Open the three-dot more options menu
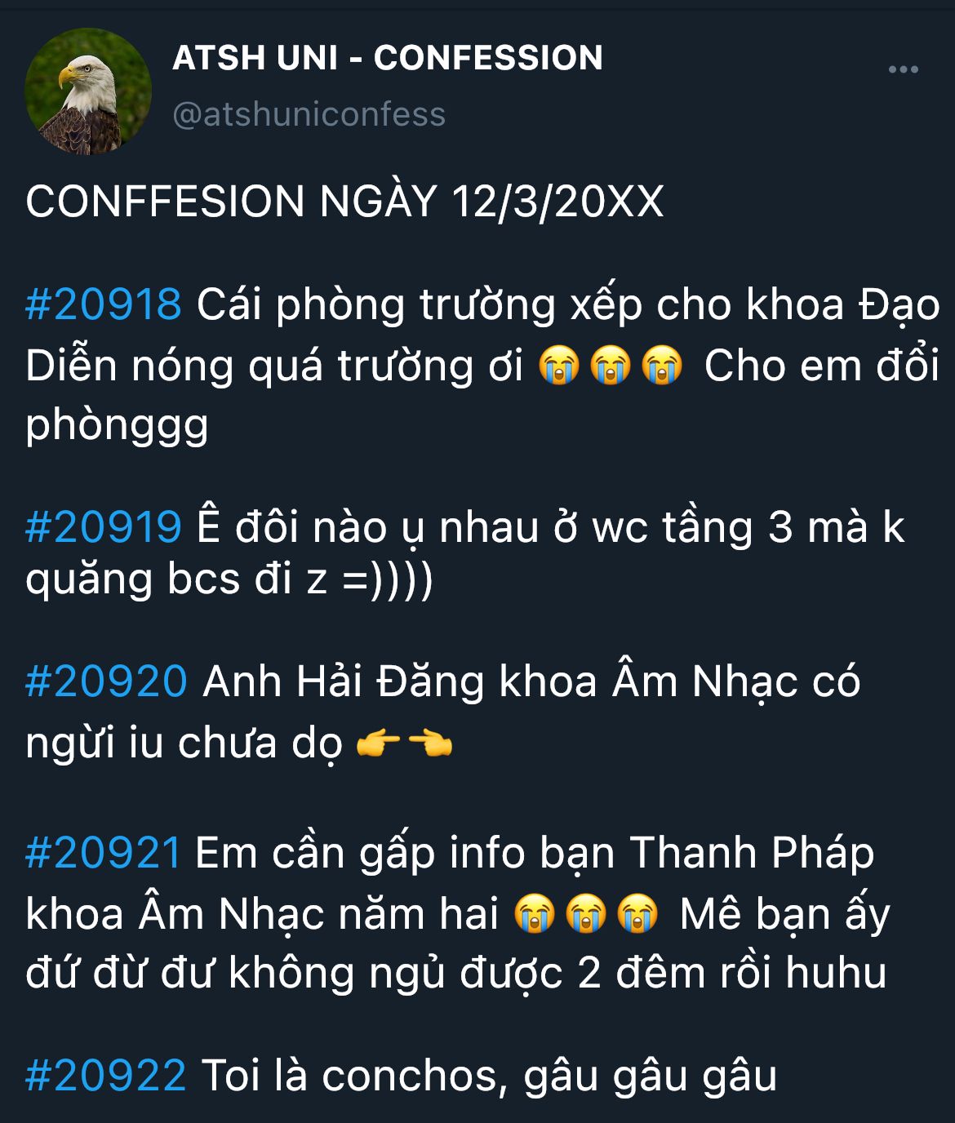The image size is (955, 1123). point(903,69)
